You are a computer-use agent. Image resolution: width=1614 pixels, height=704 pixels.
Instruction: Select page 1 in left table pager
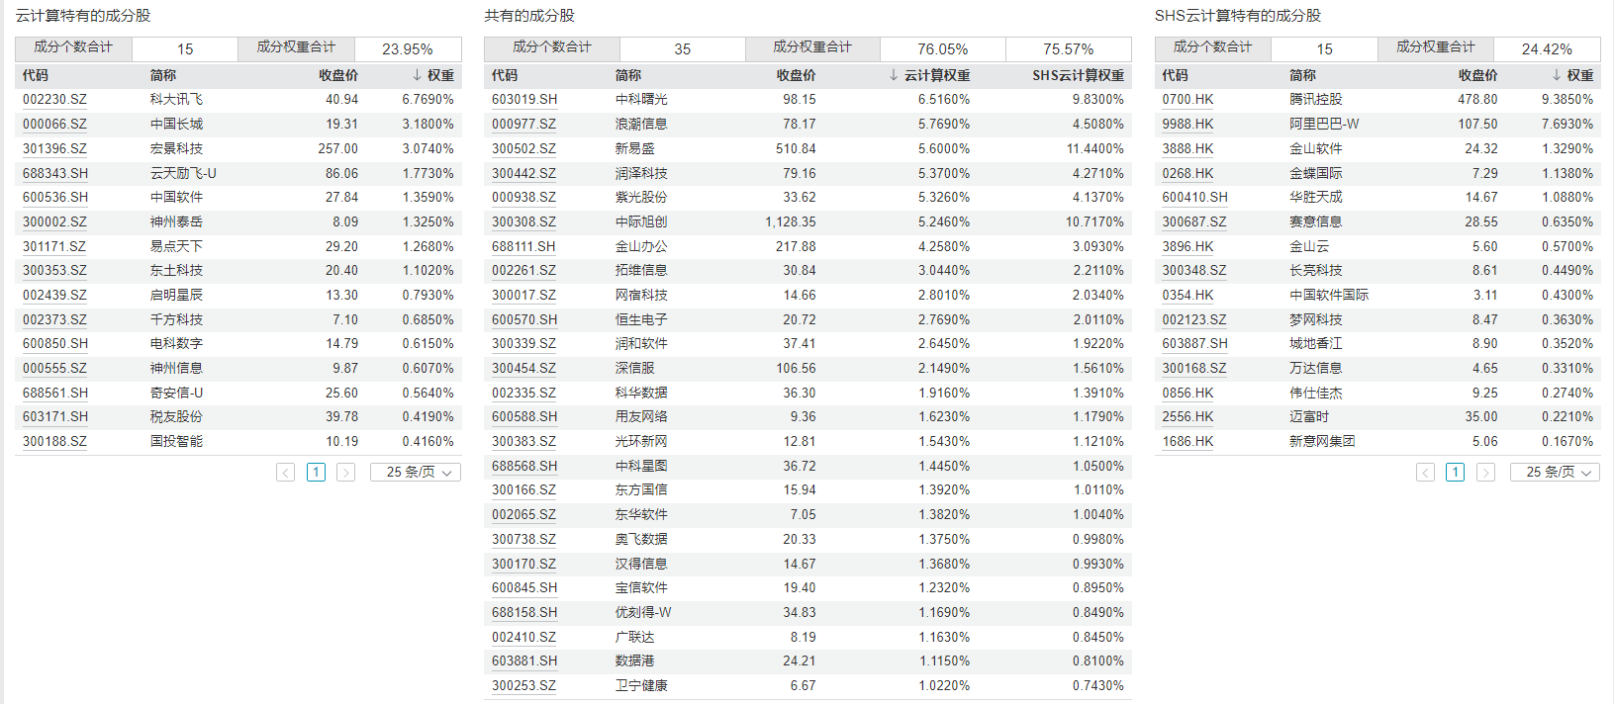tap(316, 473)
